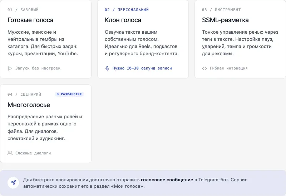Click the SSML description about пауз, ударений
Screen dimensions: 286x196
coord(240,43)
